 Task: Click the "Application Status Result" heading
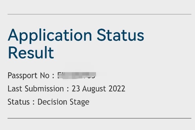76,44
